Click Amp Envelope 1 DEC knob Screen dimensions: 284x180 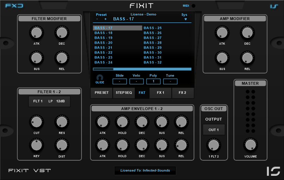point(142,122)
